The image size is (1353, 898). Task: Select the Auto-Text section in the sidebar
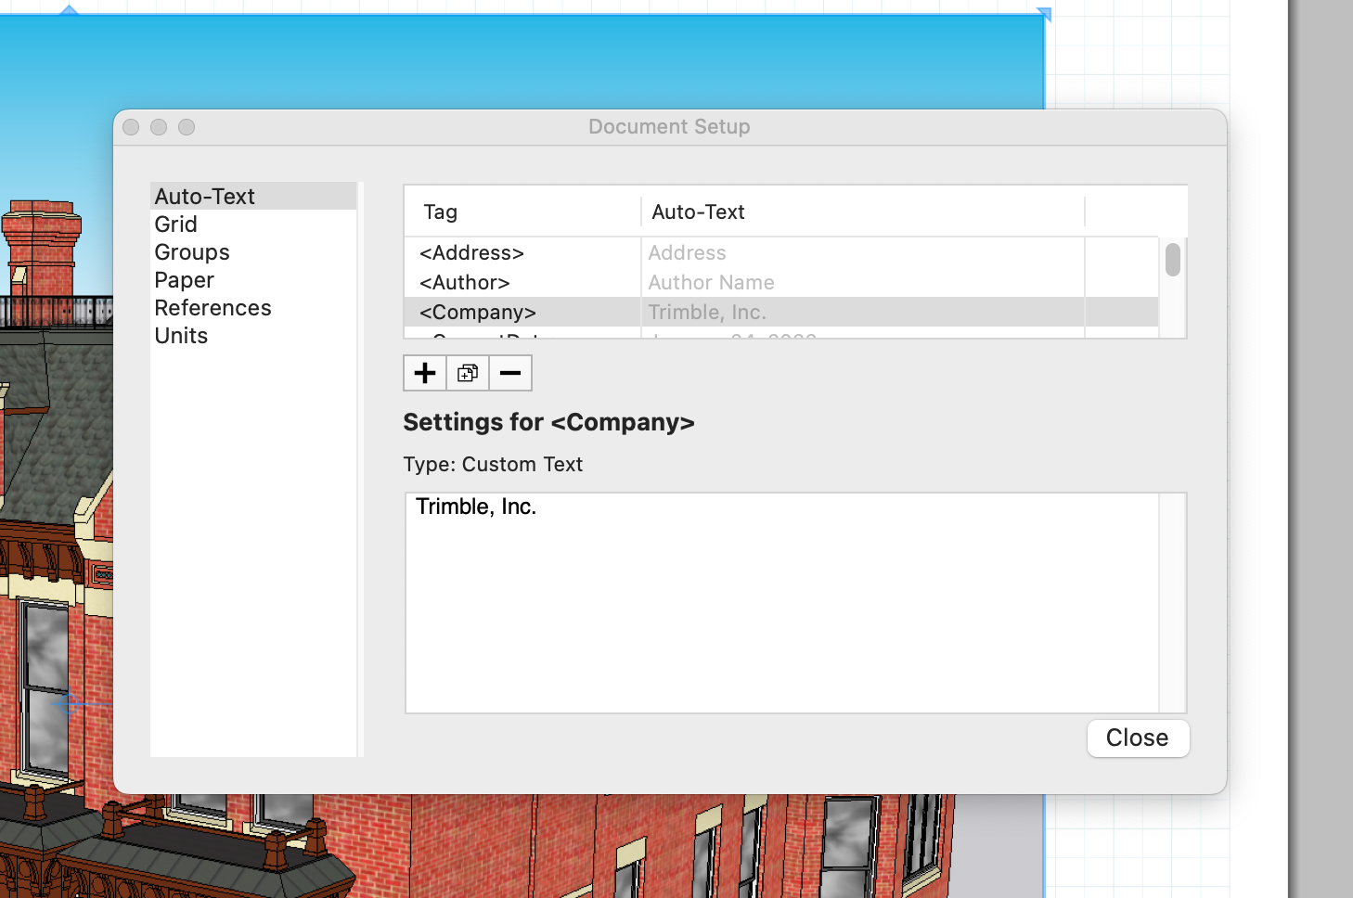point(204,196)
